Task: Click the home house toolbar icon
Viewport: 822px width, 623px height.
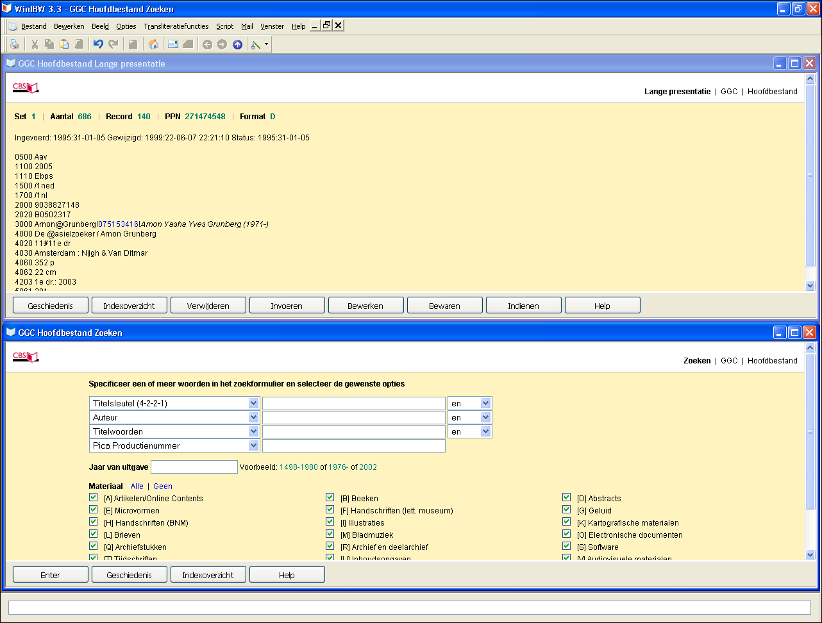Action: click(153, 44)
